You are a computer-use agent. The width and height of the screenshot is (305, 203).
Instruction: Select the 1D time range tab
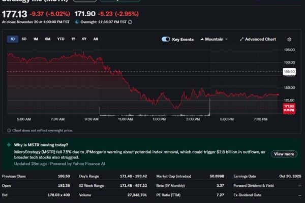pyautogui.click(x=12, y=39)
